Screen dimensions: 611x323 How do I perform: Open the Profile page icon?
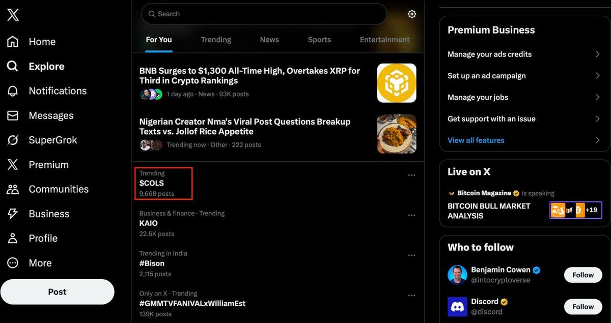13,238
